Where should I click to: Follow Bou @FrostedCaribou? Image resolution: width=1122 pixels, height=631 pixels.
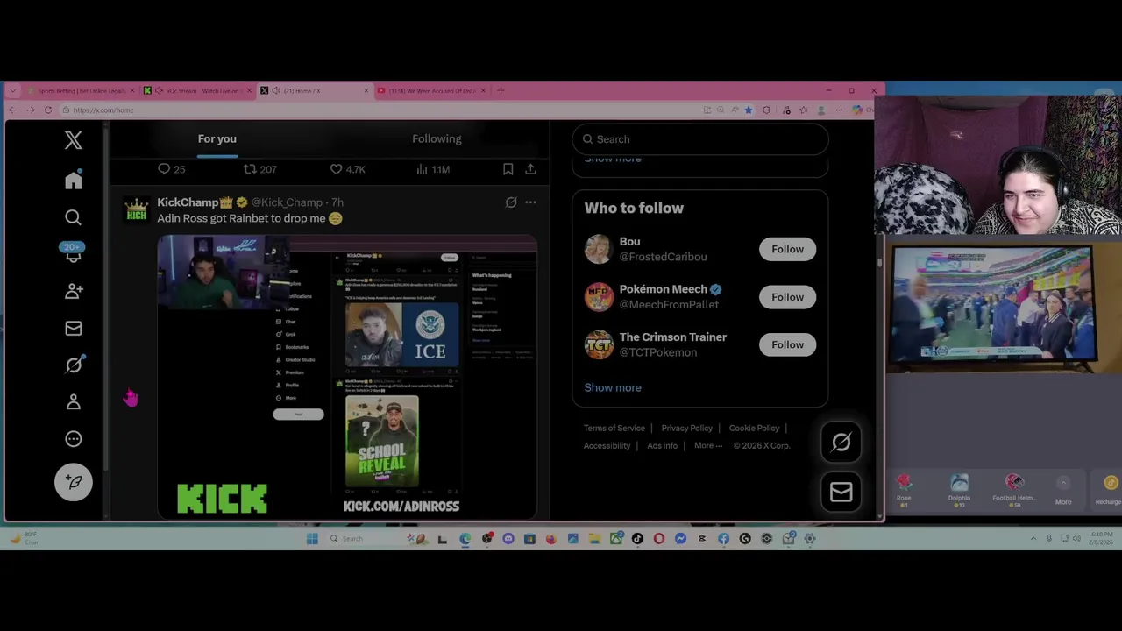pyautogui.click(x=787, y=249)
